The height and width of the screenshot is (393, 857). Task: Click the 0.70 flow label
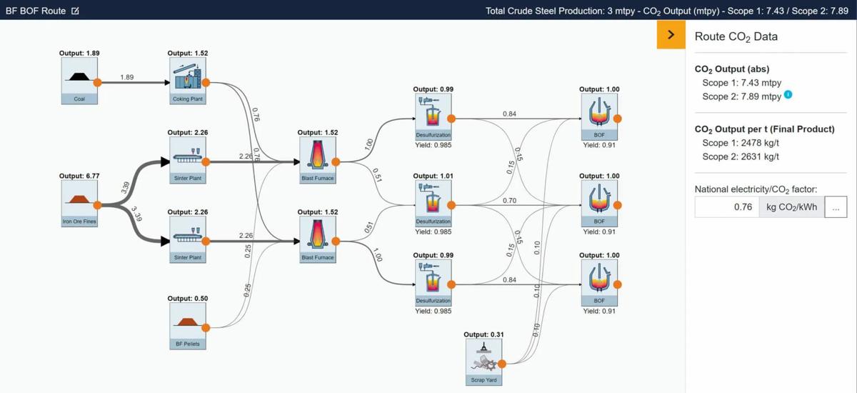509,201
